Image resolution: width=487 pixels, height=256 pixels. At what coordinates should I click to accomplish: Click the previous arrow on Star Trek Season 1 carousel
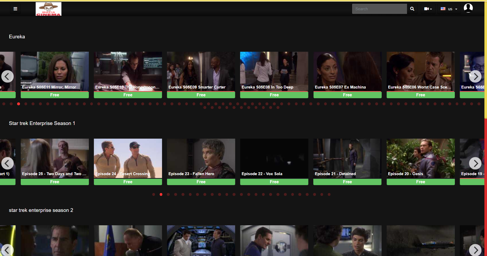[x=8, y=163]
